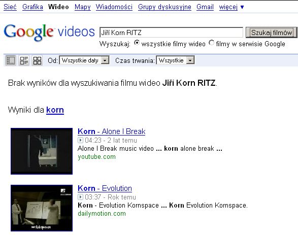Click play icon beside 04:23 duration

[80, 140]
